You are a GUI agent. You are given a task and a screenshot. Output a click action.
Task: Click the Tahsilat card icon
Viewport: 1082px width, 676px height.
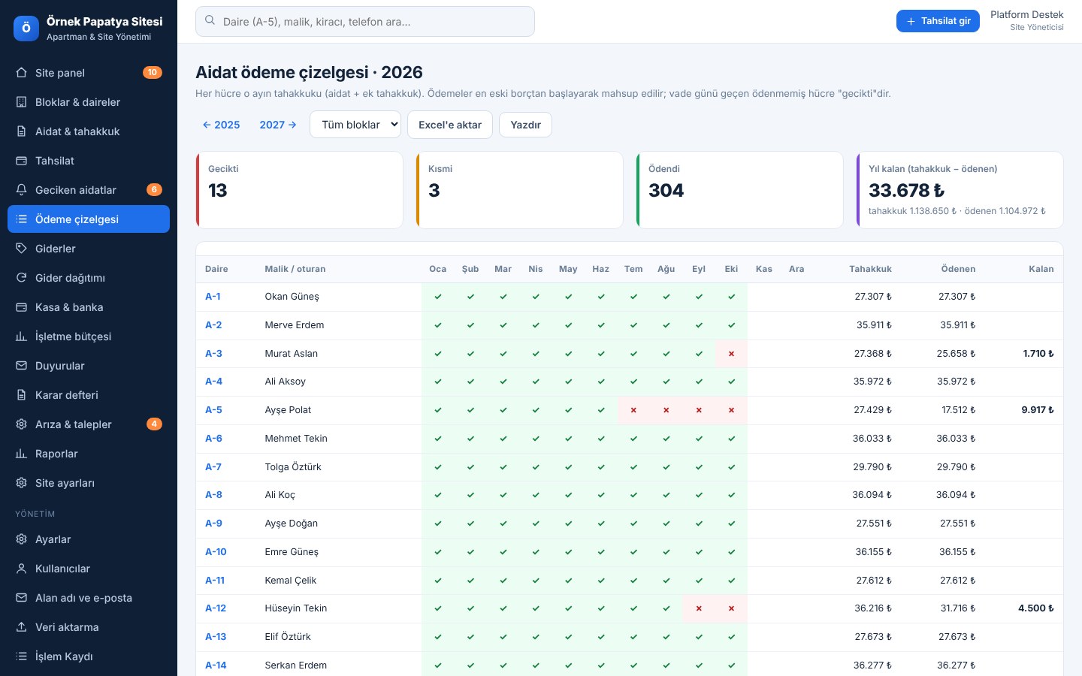[x=21, y=161]
